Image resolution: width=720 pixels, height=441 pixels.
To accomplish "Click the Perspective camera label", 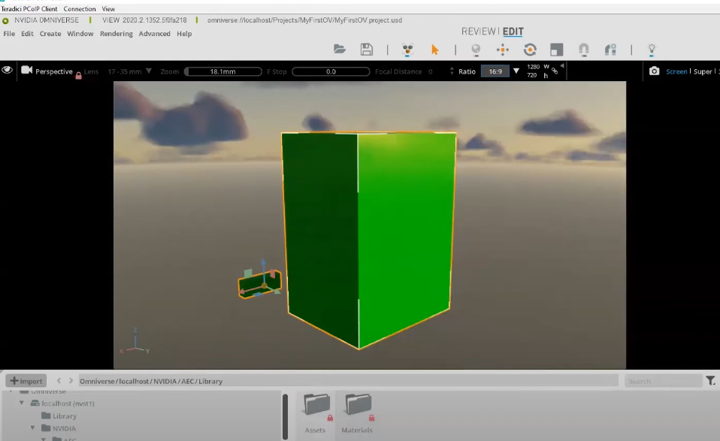I will point(53,71).
